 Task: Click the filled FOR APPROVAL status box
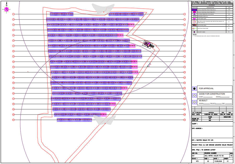pyautogui.click(x=194, y=89)
